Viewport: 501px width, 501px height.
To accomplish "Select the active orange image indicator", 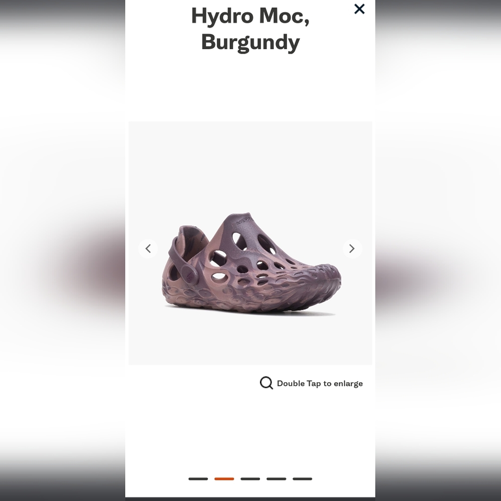I will pos(224,478).
